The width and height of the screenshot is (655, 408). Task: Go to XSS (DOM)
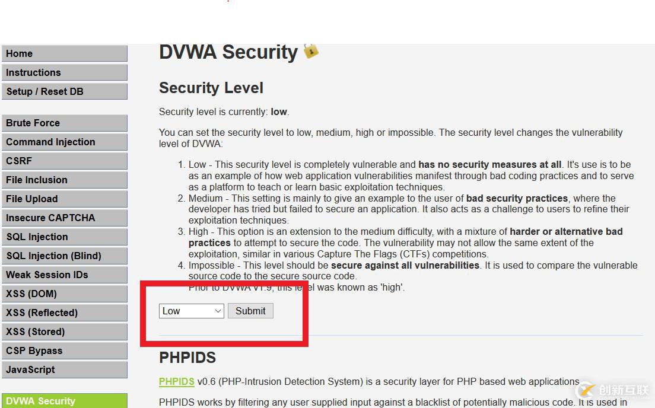(64, 294)
